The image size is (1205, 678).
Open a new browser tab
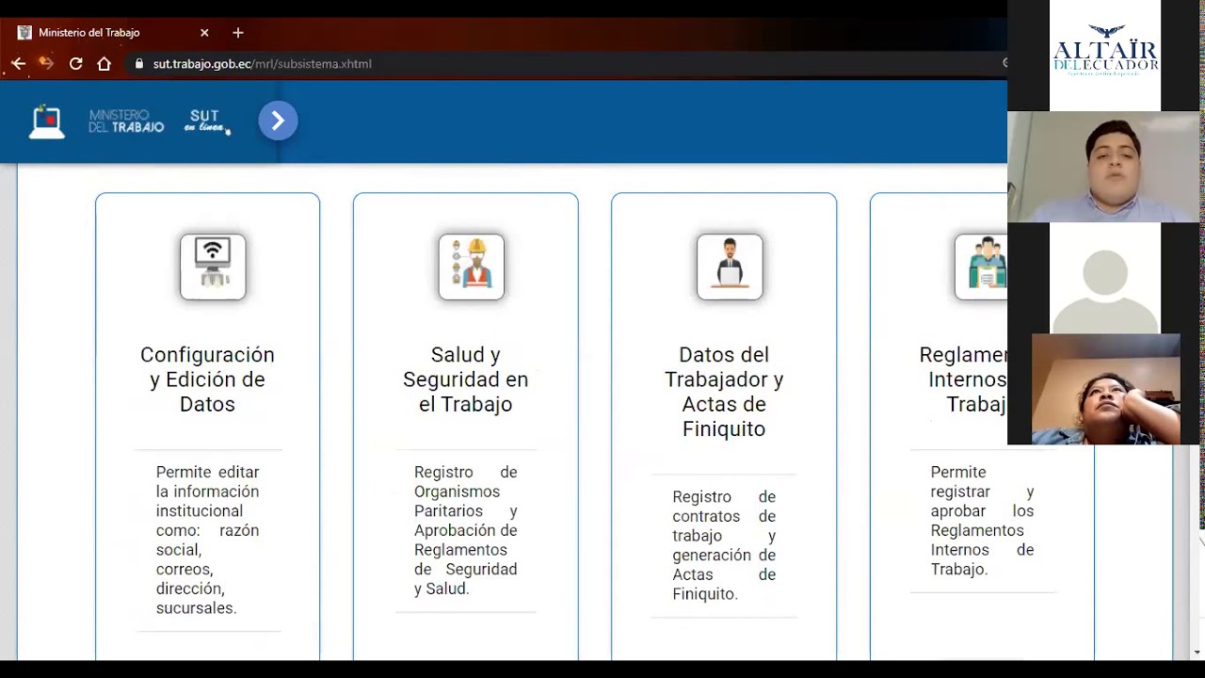[x=238, y=33]
